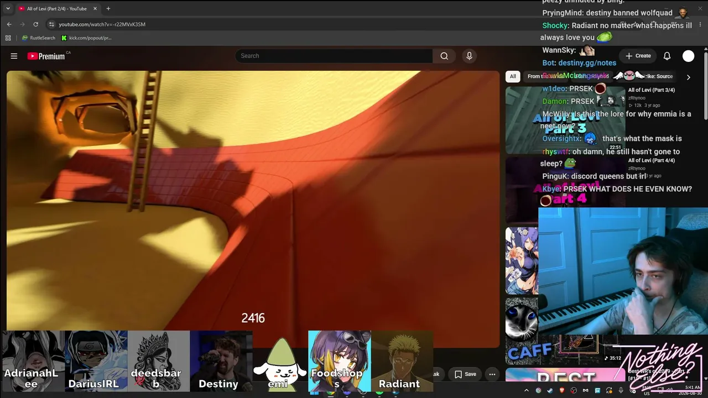Save the video to a playlist
Screen dimensions: 708x398
click(465, 374)
